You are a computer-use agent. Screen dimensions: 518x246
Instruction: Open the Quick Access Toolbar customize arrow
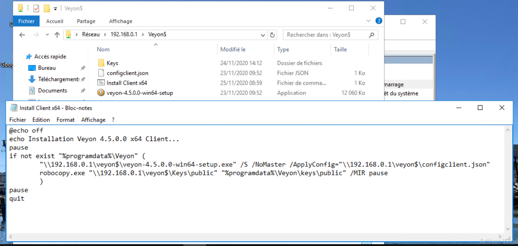click(55, 9)
